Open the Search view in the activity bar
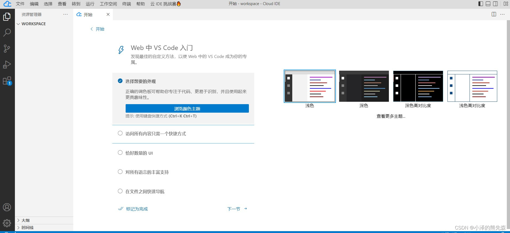Screen dimensions: 510x233 point(7,33)
